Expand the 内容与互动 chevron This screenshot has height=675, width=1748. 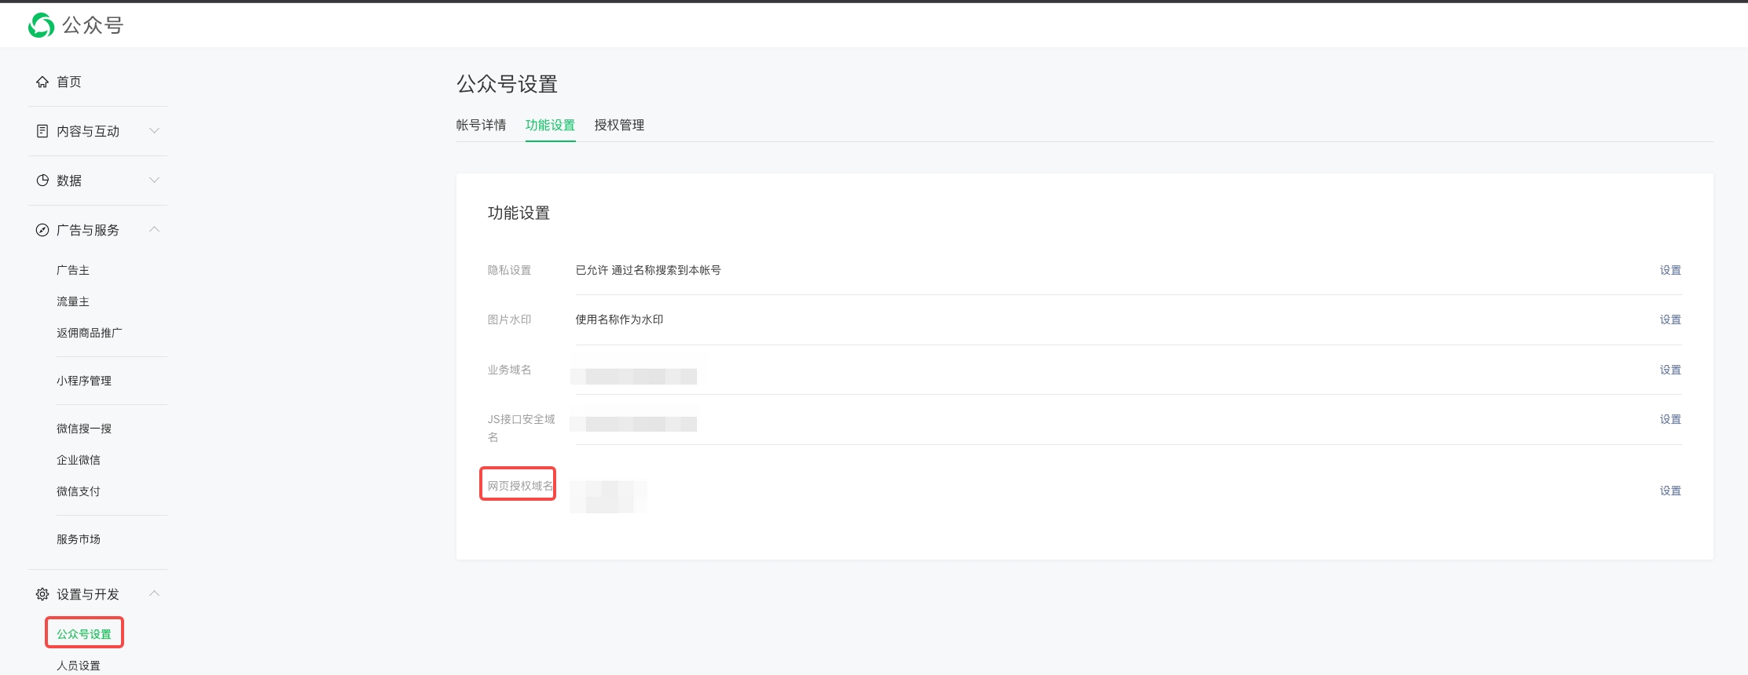tap(155, 131)
